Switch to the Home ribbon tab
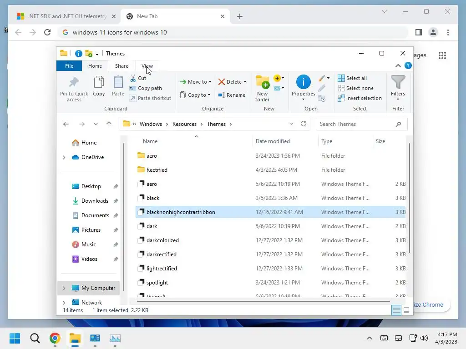 coord(95,66)
